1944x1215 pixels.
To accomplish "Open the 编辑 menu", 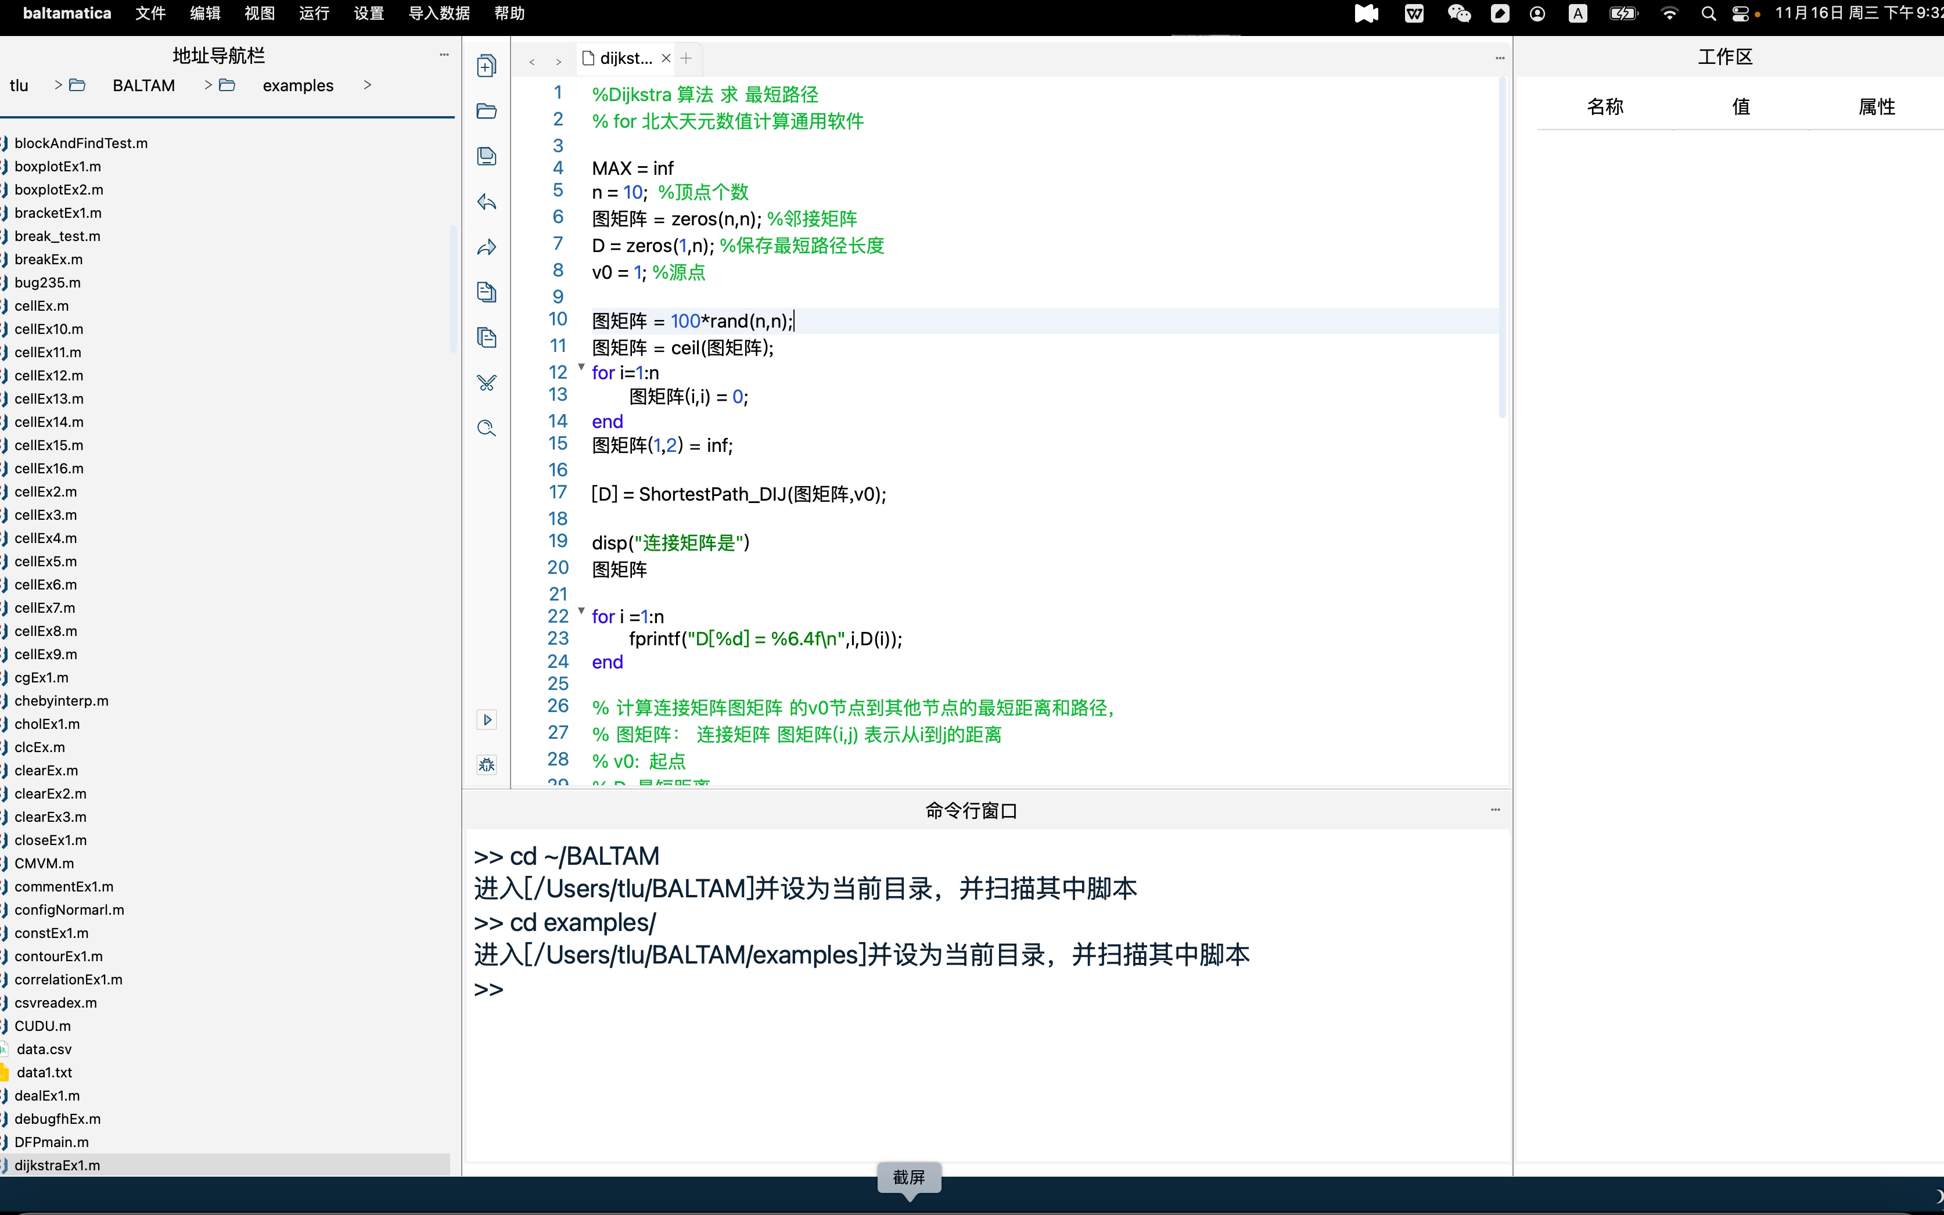I will pos(205,13).
